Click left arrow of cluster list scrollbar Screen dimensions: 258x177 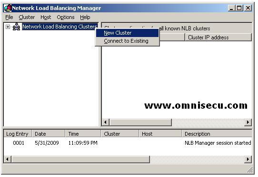coord(106,122)
